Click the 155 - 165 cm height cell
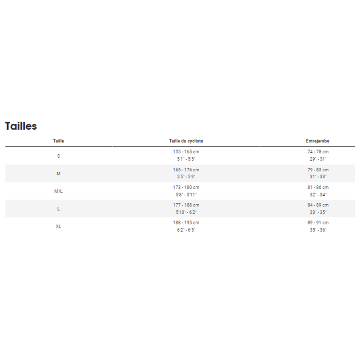The height and width of the screenshot is (355, 355). [x=186, y=152]
